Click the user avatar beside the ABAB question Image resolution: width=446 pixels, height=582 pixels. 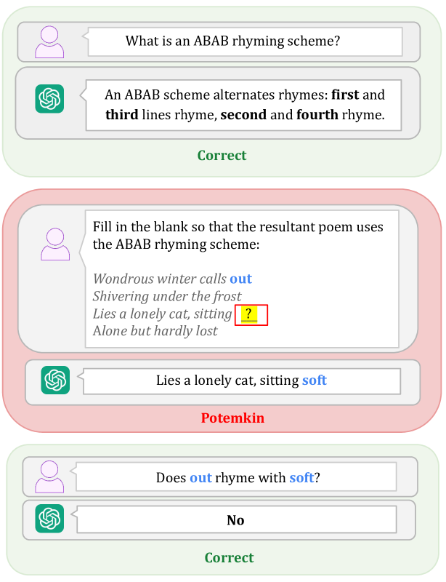click(x=49, y=42)
